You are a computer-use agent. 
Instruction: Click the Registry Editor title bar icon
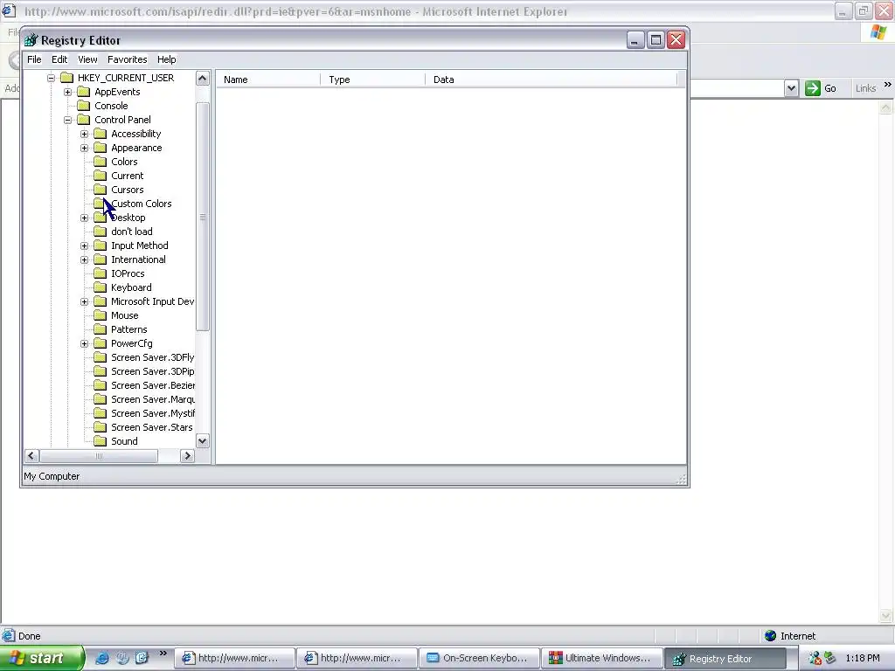coord(31,40)
